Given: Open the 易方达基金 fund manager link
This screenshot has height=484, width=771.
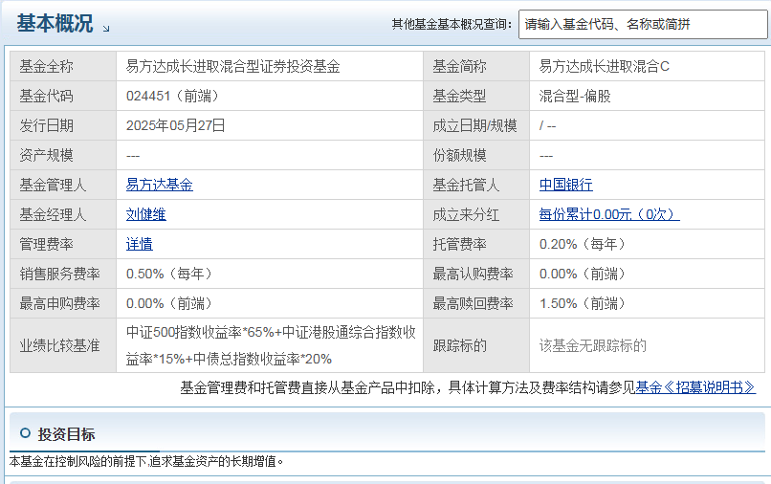Looking at the screenshot, I should coord(160,185).
